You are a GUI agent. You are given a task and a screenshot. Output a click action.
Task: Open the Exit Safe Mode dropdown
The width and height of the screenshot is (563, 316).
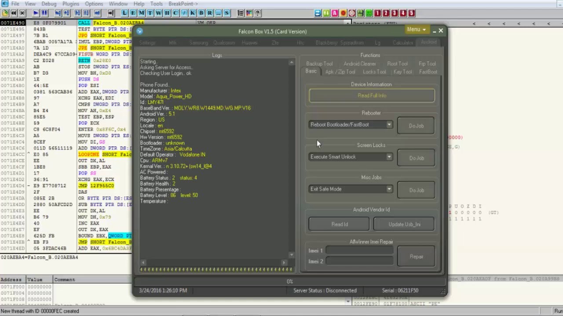pyautogui.click(x=351, y=189)
